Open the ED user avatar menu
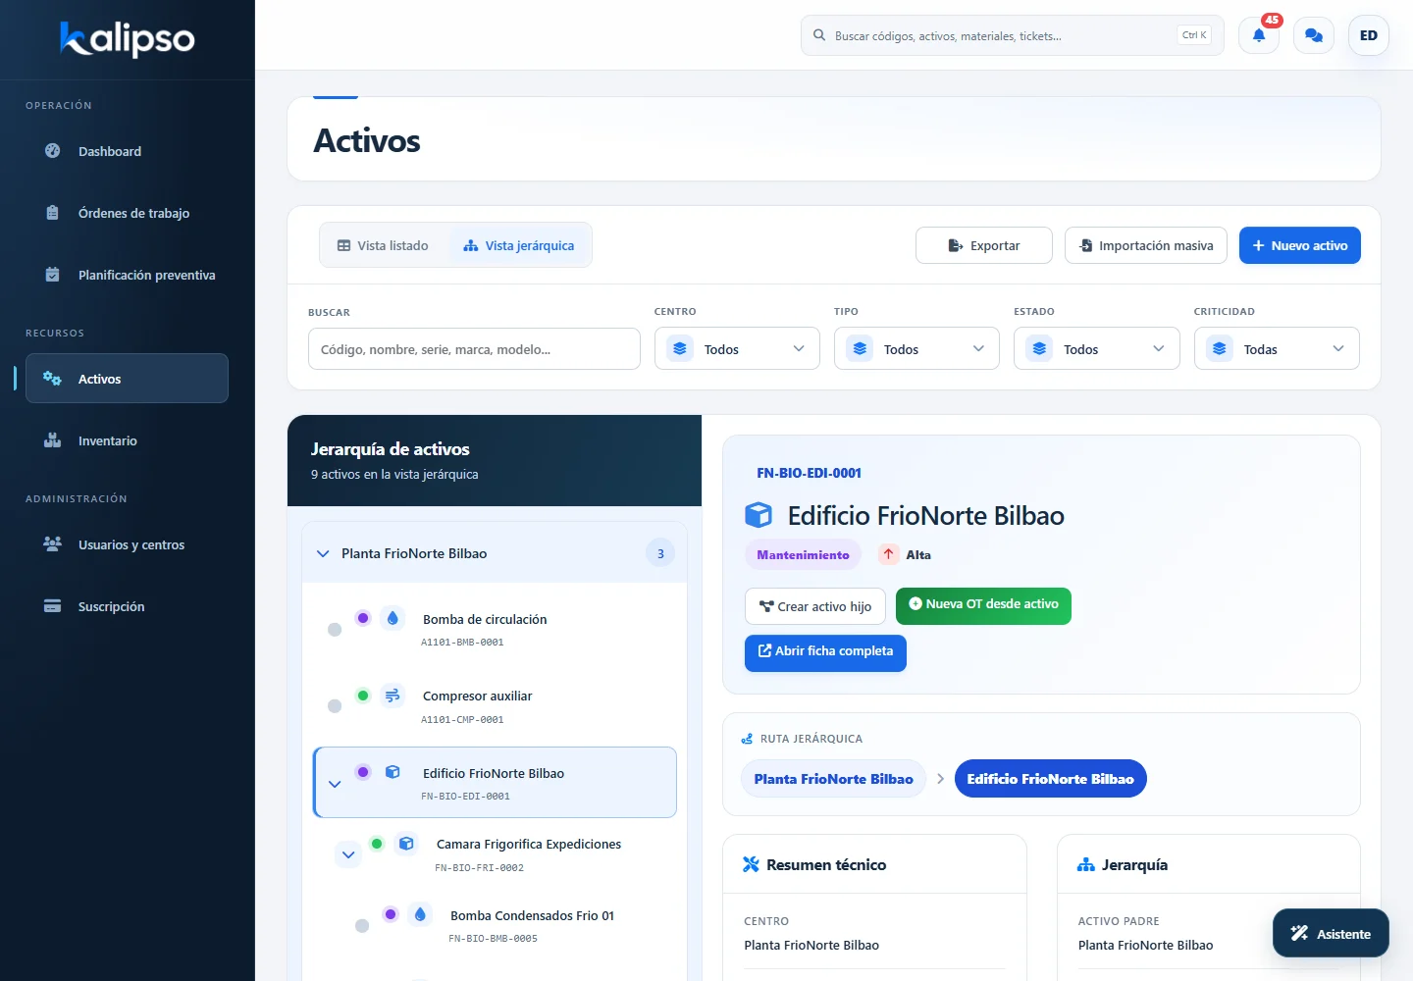The image size is (1413, 981). [1368, 35]
